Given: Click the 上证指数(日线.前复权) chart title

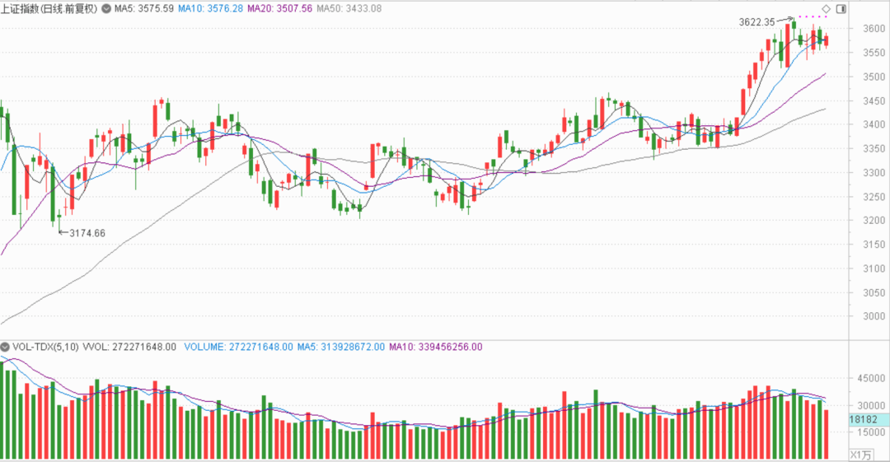Looking at the screenshot, I should point(49,8).
